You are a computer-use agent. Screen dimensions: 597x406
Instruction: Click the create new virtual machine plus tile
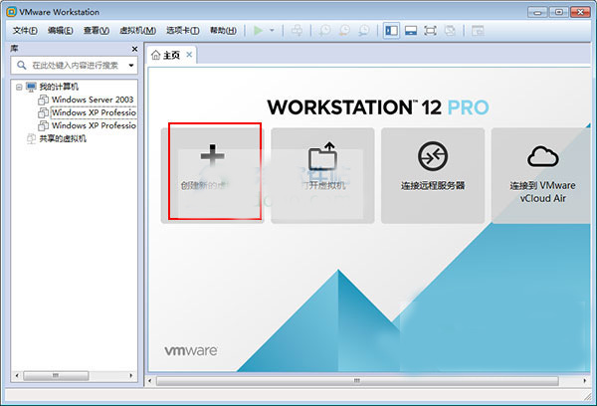point(213,169)
